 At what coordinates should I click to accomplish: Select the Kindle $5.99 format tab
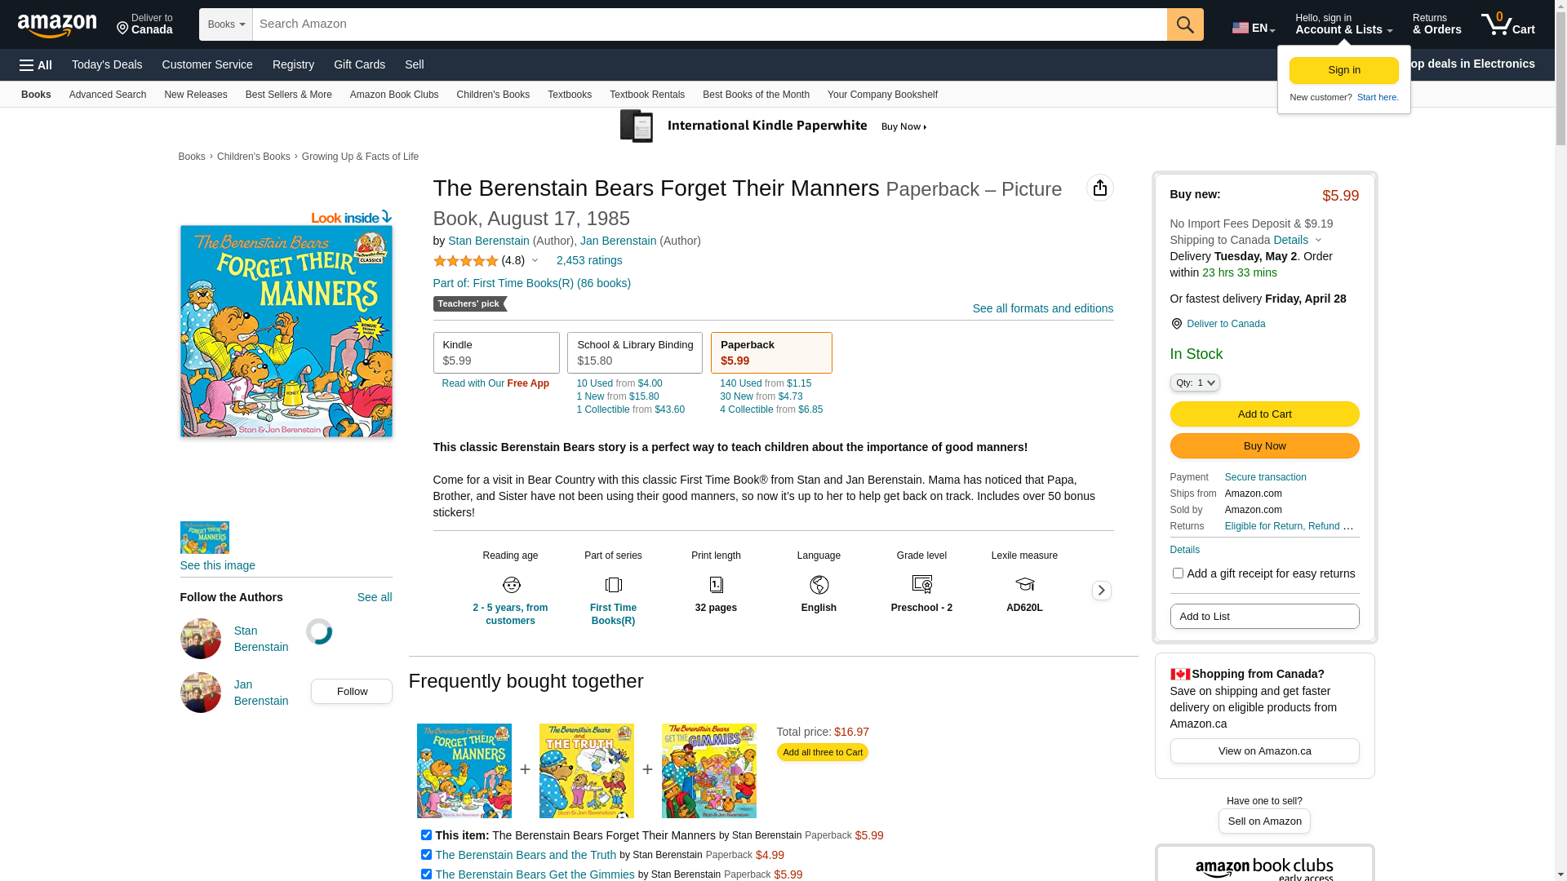click(496, 352)
